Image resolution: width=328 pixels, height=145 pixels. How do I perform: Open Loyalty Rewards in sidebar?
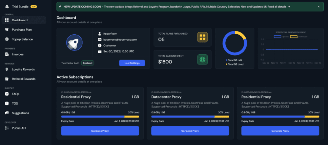tap(24, 69)
